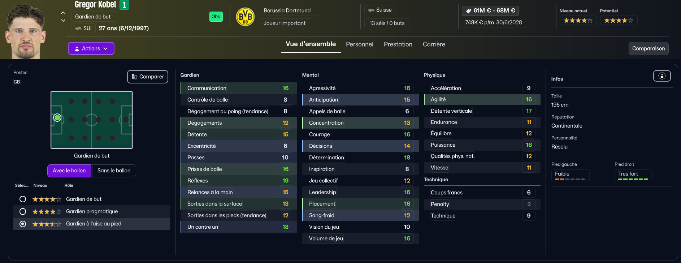Open the Actions dropdown menu
This screenshot has height=263, width=681.
pos(91,48)
